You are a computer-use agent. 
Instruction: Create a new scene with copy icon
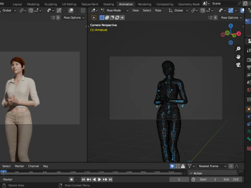coord(245,4)
